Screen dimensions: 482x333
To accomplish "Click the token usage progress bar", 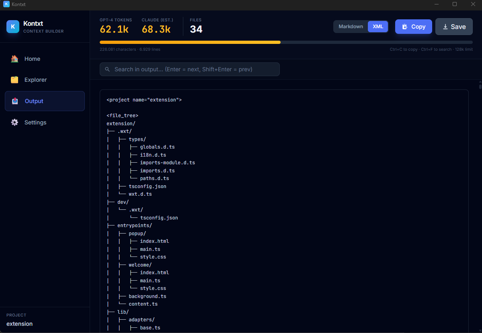I will [286, 42].
